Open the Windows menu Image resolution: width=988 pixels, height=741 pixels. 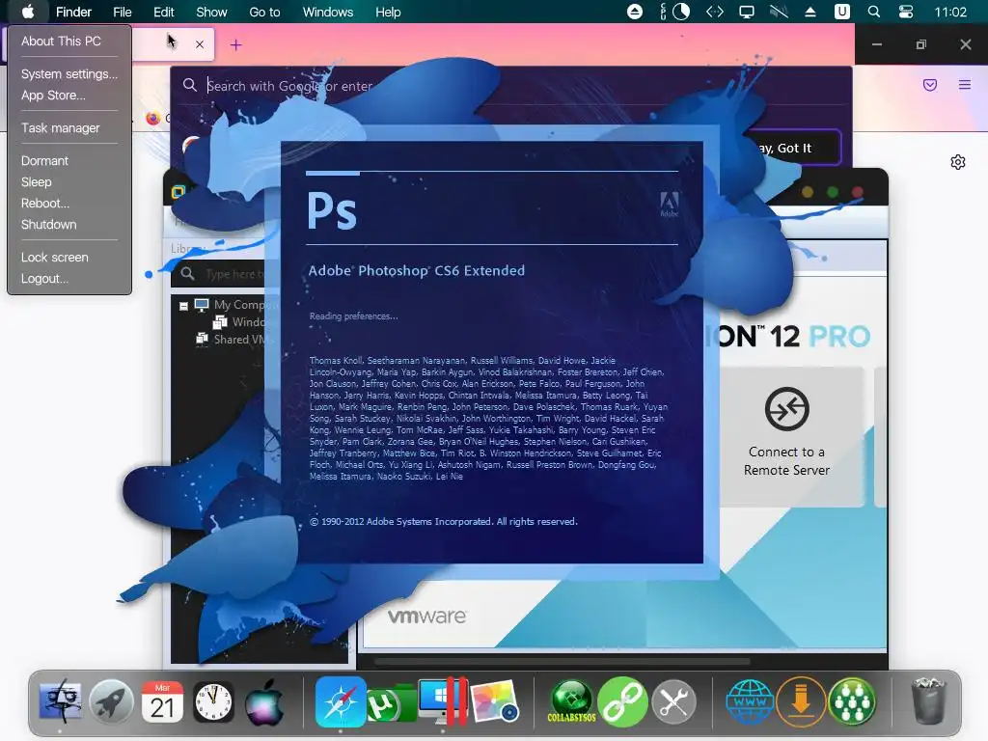(328, 12)
